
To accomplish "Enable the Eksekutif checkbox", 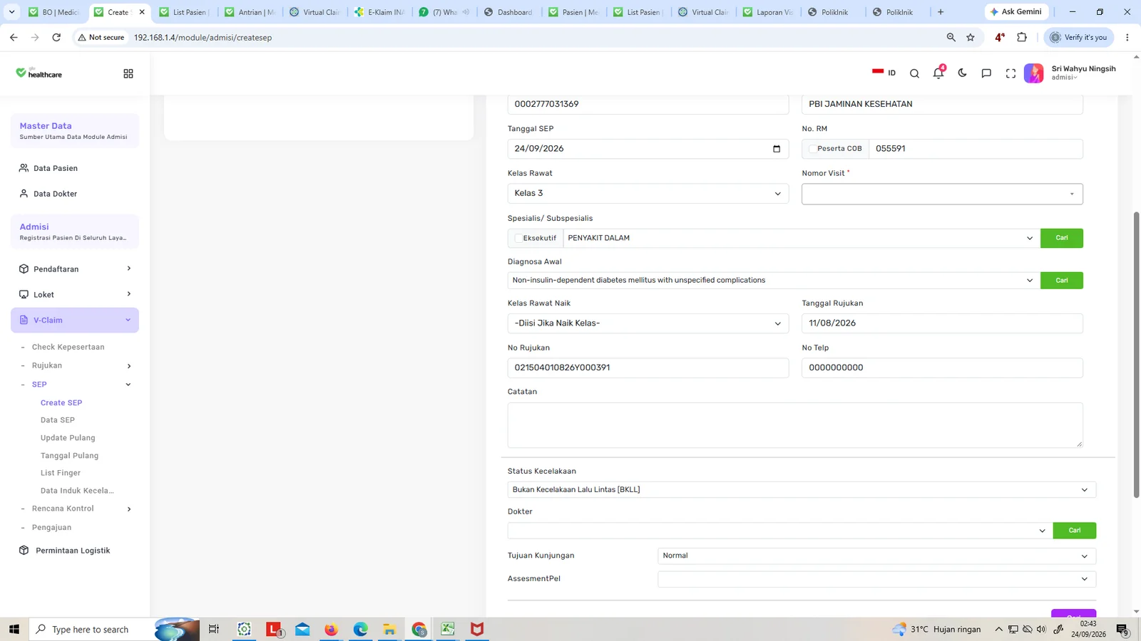I will (x=518, y=238).
